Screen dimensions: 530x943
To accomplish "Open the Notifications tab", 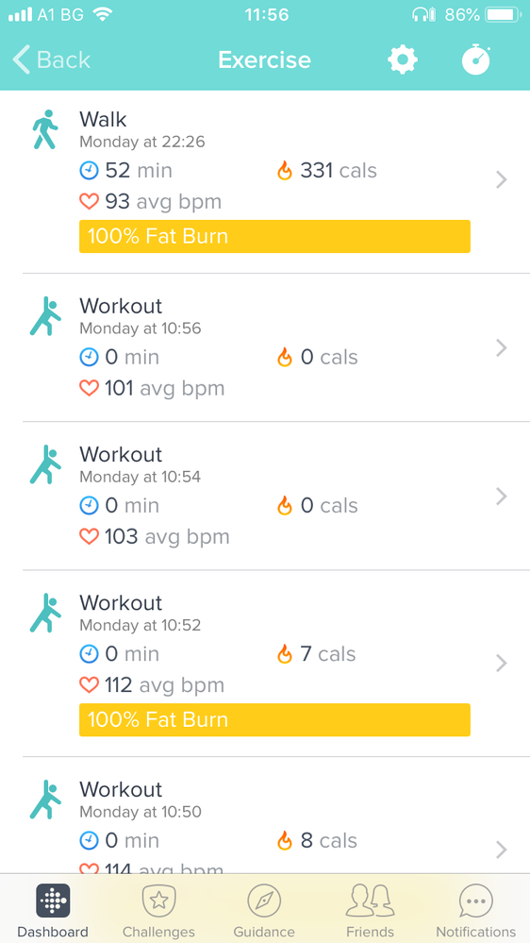I will tap(476, 911).
